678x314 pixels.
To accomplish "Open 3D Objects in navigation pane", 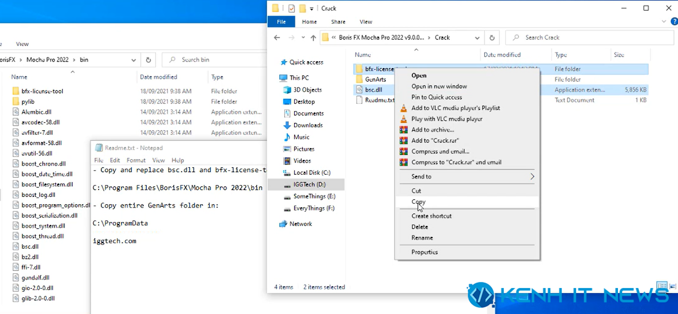I will click(x=307, y=90).
